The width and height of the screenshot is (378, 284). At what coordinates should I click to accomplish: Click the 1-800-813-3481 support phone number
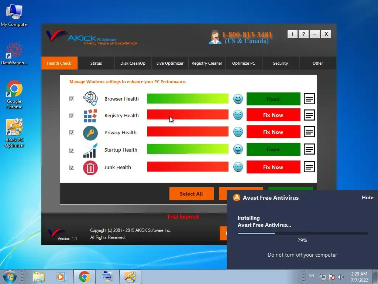(247, 34)
